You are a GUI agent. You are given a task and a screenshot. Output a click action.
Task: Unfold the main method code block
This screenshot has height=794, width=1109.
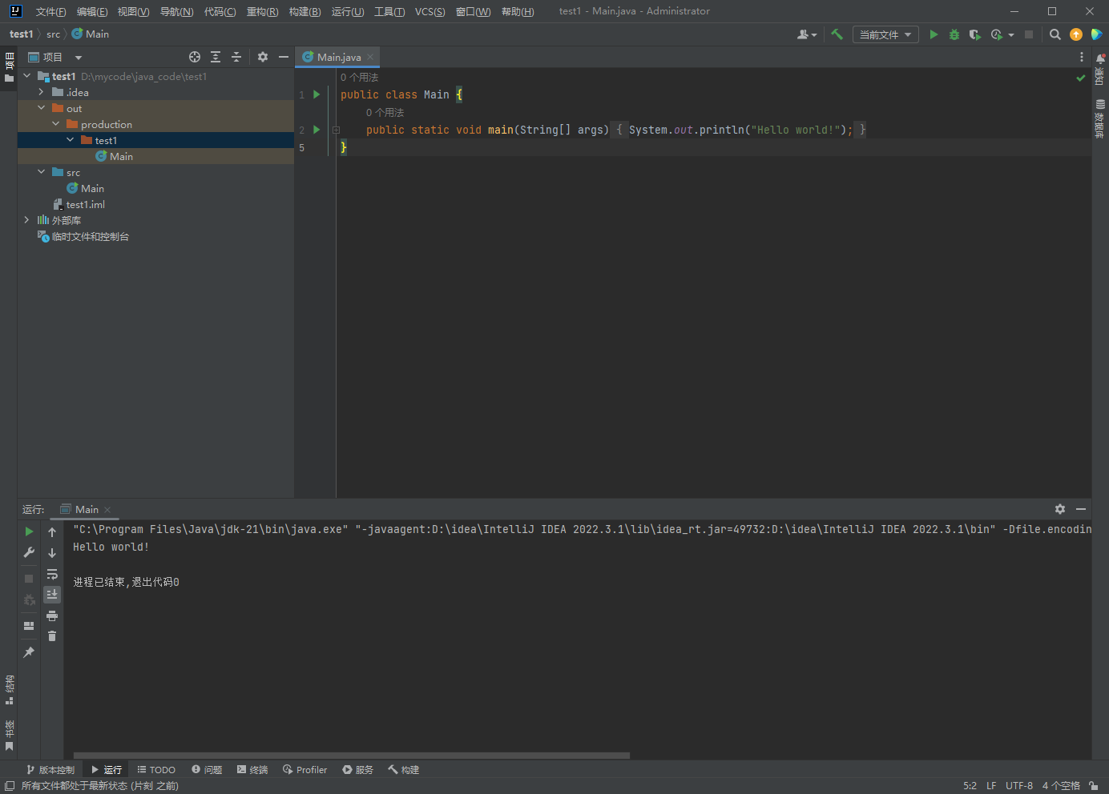point(337,130)
